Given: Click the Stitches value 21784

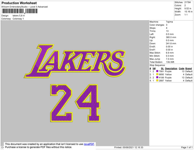Looking at the screenshot, I should coord(188,2).
